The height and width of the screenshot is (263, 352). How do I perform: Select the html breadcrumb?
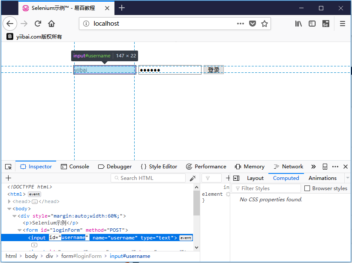pyautogui.click(x=11, y=256)
